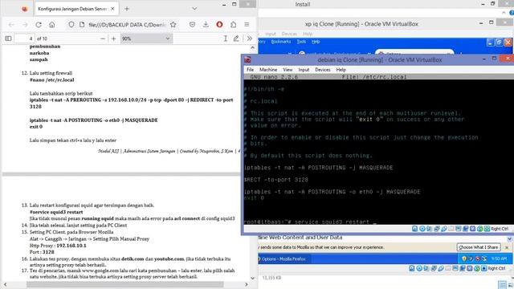
Task: Save page to Pocket
Action: pos(193,25)
